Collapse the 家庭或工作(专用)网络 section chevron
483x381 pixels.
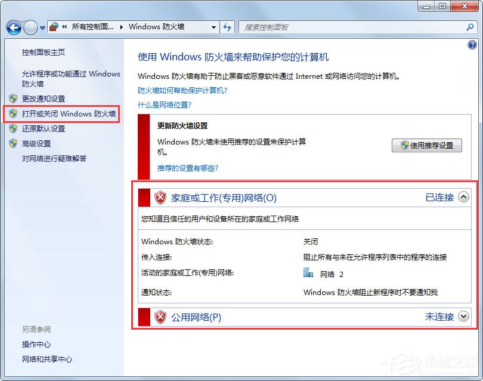(463, 197)
